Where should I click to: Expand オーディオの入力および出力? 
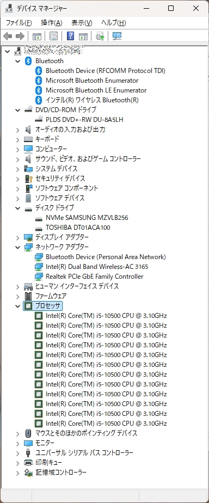click(17, 130)
